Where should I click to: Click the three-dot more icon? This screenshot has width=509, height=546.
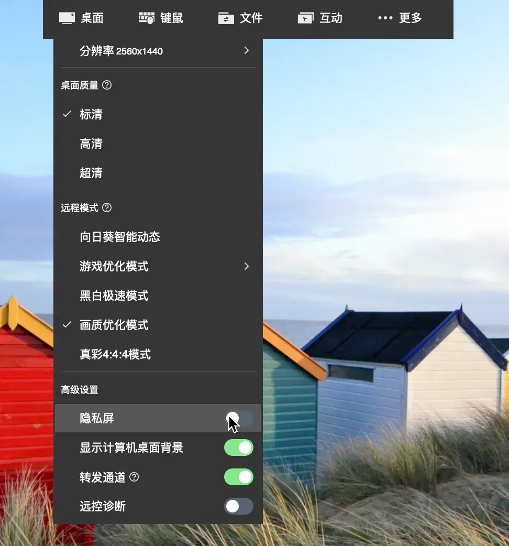pos(385,18)
